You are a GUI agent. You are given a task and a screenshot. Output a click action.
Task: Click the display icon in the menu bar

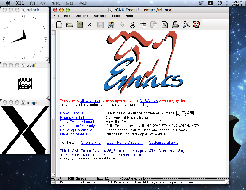(x=201, y=3)
